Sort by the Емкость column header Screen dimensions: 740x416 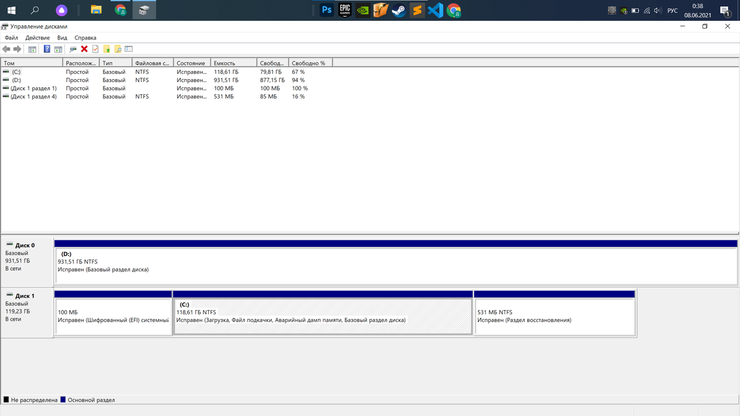coord(234,63)
